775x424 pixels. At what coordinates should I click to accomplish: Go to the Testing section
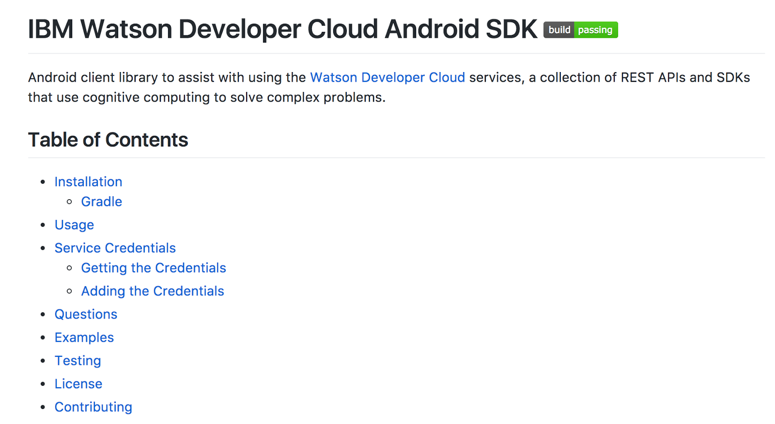78,361
